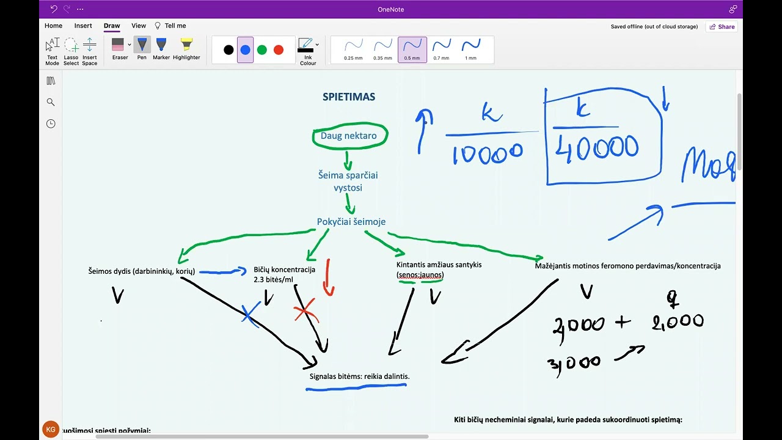The height and width of the screenshot is (440, 782).
Task: Click Mažėjantis motinos feromono perdavimas text
Action: 628,266
